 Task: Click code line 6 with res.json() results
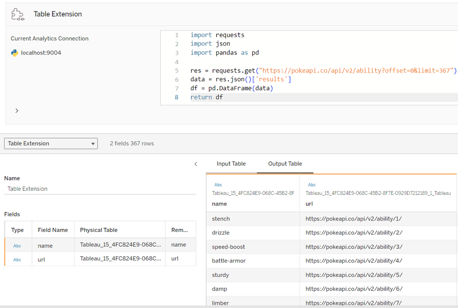(241, 79)
